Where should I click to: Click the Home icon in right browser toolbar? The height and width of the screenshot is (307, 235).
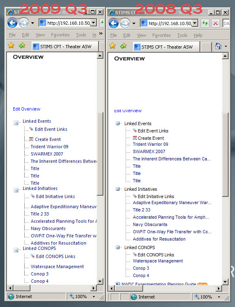(218, 47)
